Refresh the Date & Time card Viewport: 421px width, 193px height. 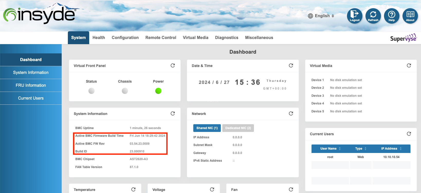[x=291, y=66]
